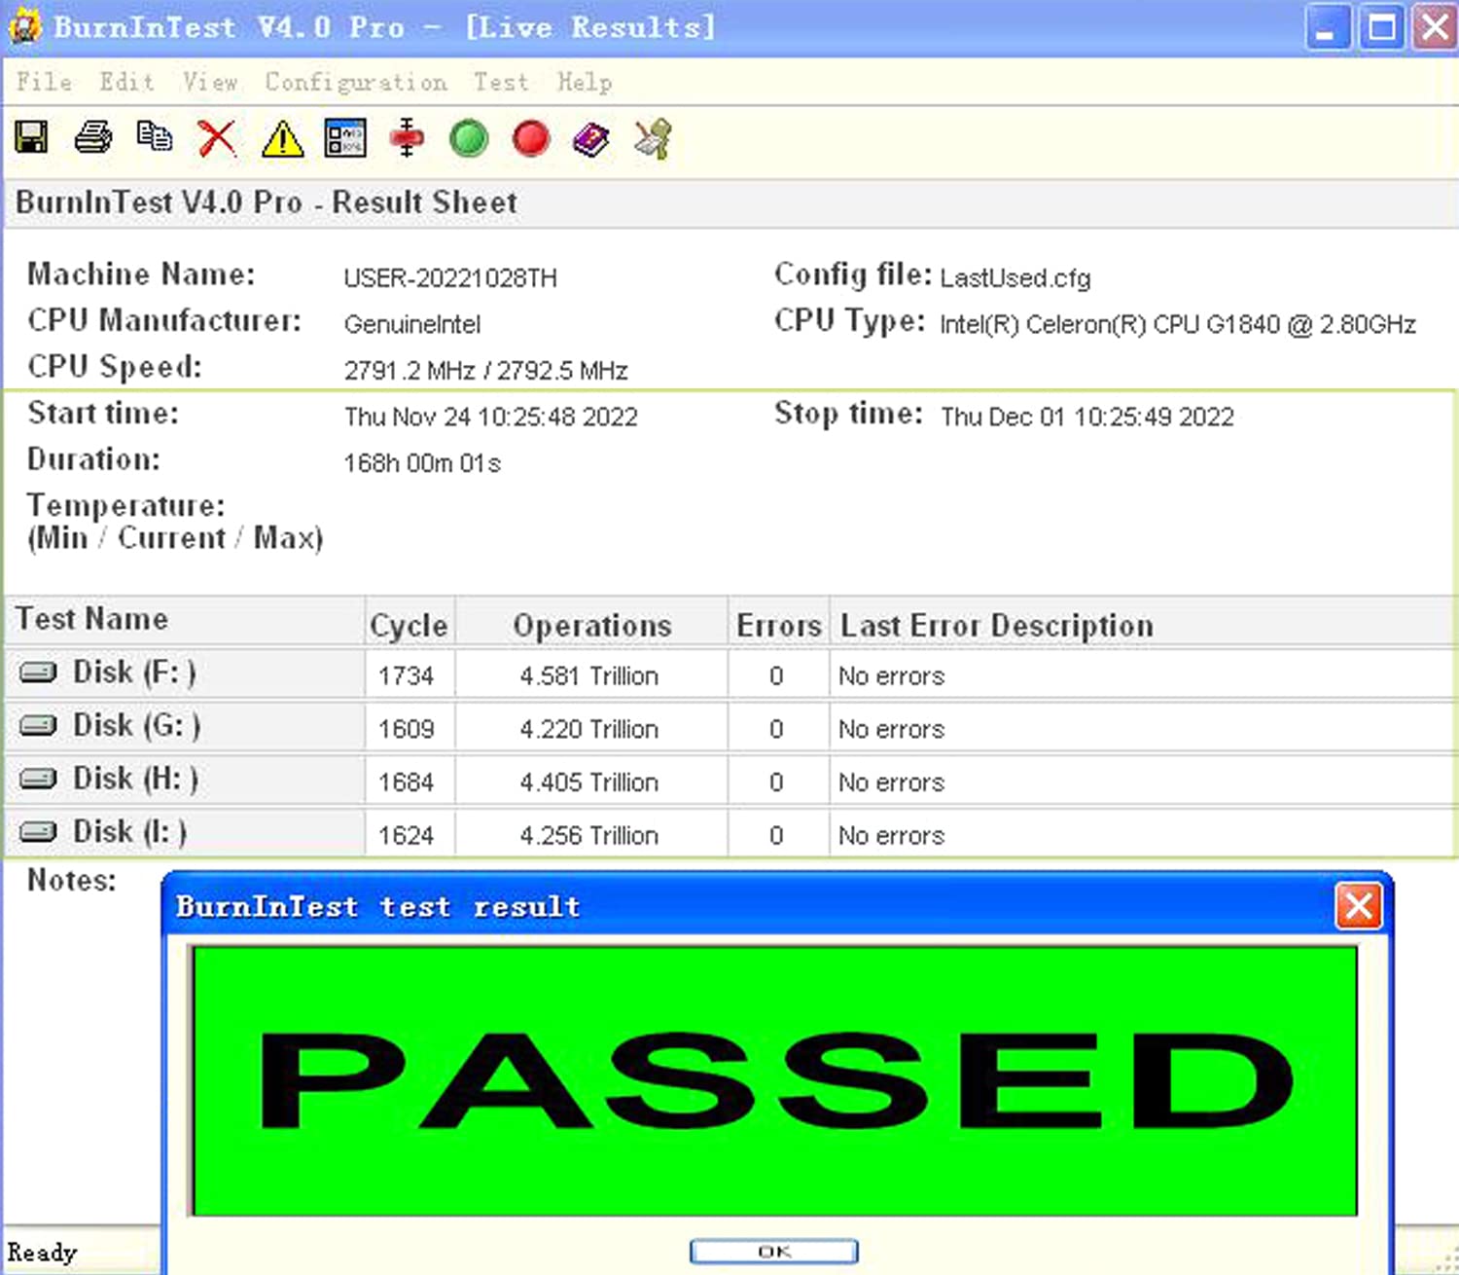This screenshot has width=1459, height=1275.
Task: Click the Disk (H:) drive icon
Action: tap(38, 779)
